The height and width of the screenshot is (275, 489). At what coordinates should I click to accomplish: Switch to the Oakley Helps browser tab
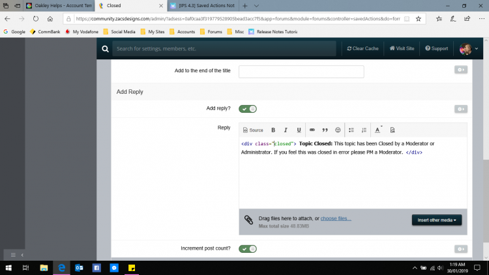55,5
